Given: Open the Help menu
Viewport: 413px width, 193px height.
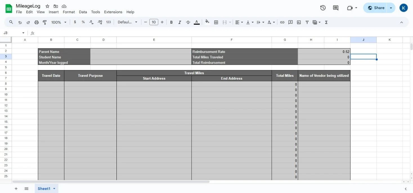Looking at the screenshot, I should (130, 12).
